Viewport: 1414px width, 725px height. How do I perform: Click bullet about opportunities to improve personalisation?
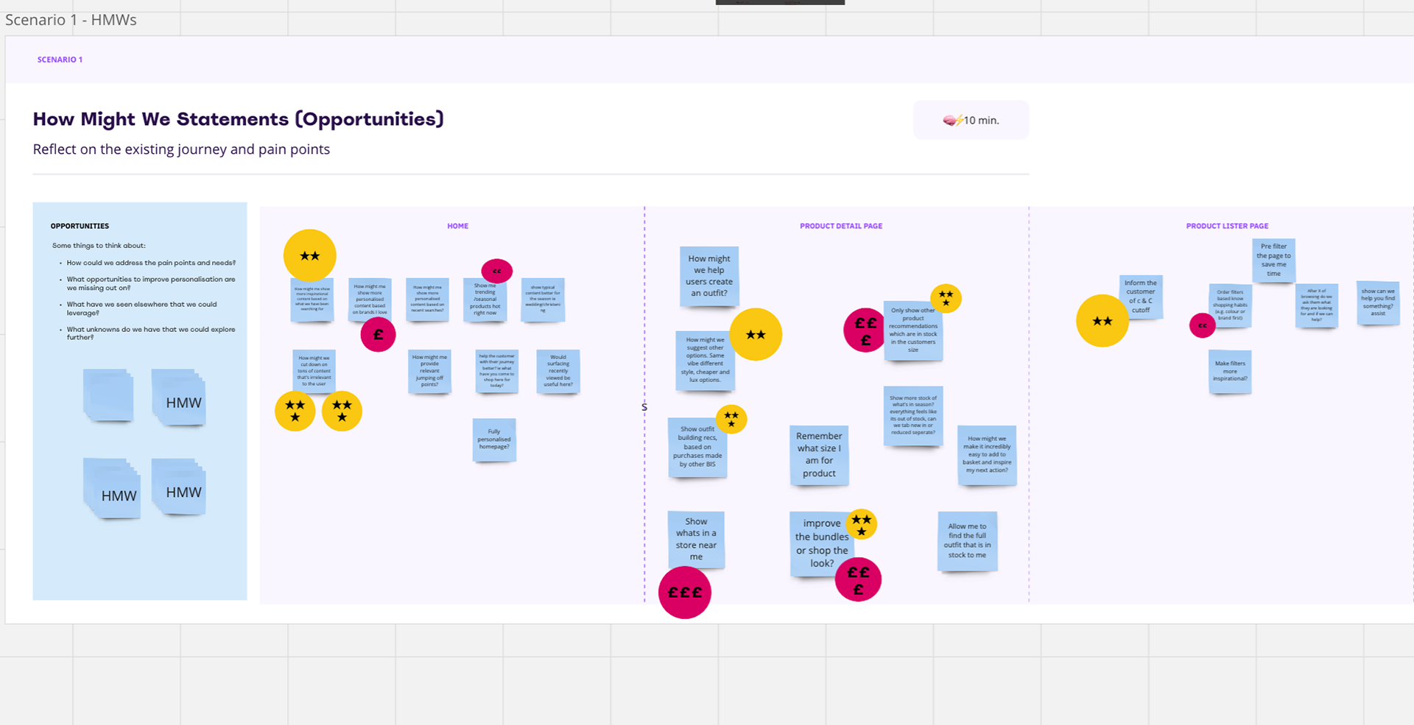point(151,283)
